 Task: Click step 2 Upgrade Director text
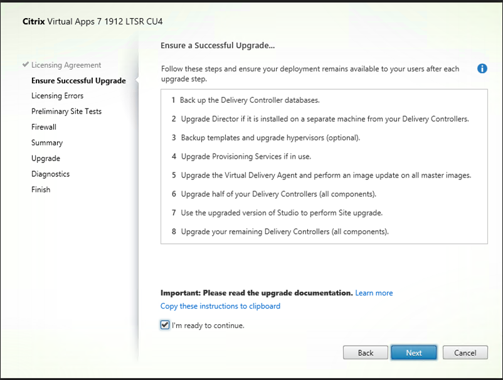(320, 119)
